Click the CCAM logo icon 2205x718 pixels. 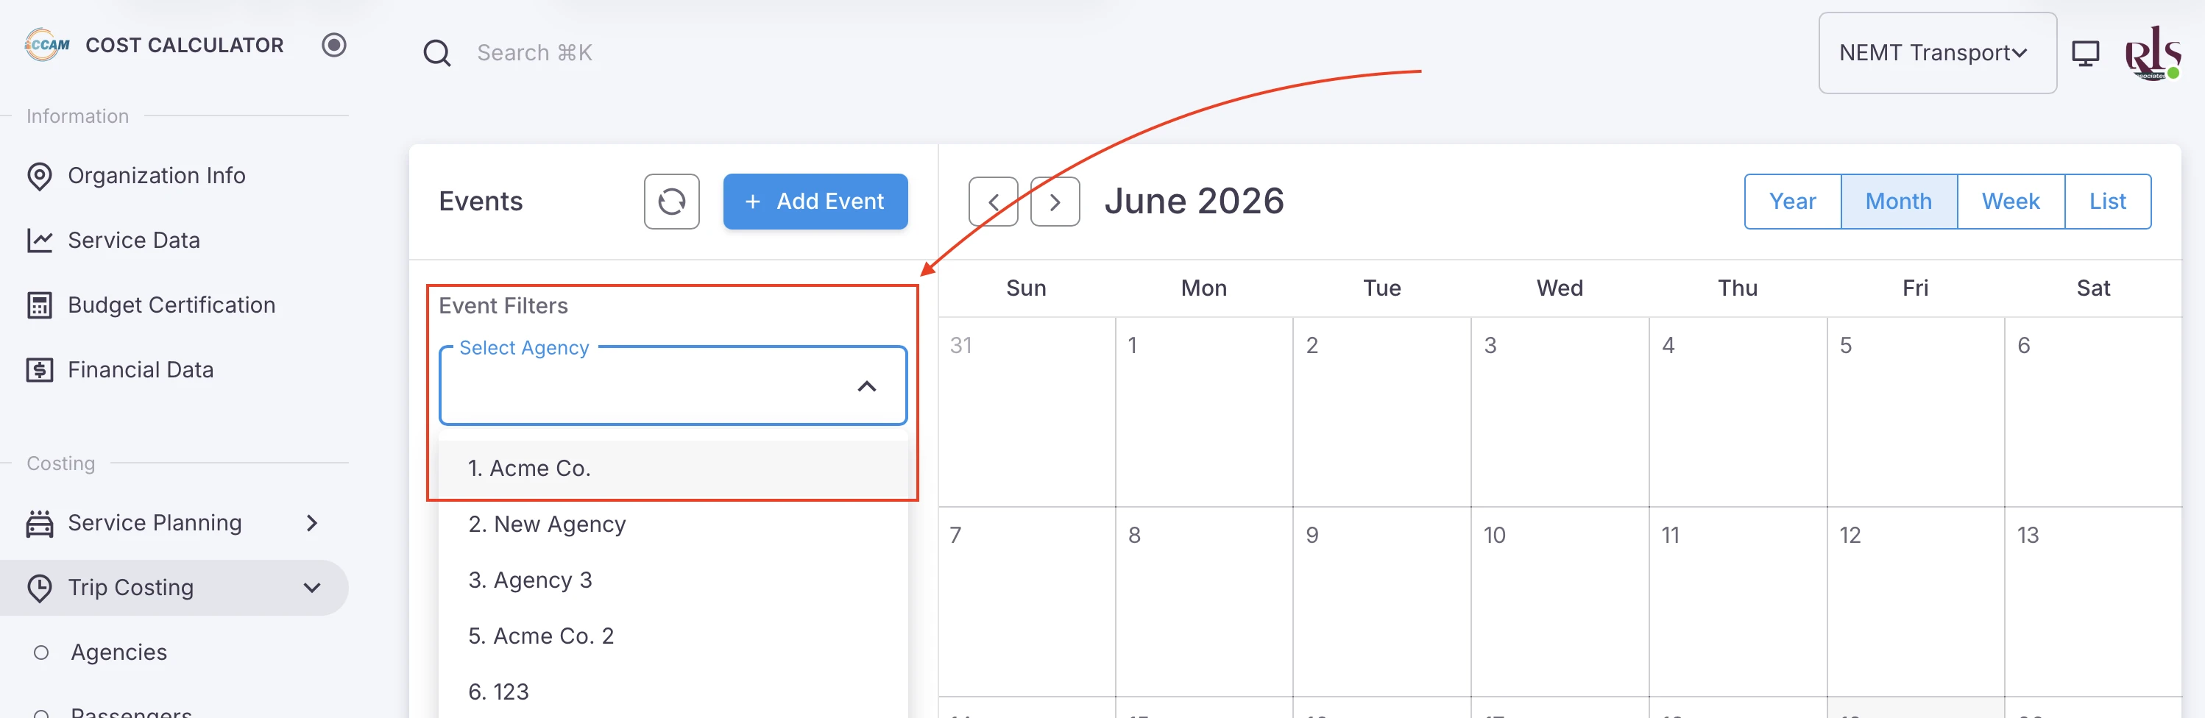tap(47, 44)
